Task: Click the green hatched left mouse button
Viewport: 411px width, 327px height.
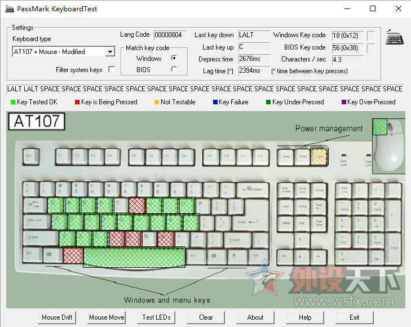Action: click(380, 127)
